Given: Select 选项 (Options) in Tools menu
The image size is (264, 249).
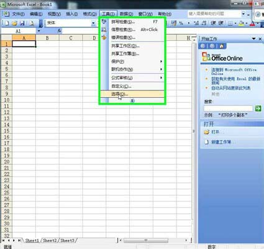Looking at the screenshot, I should [132, 94].
